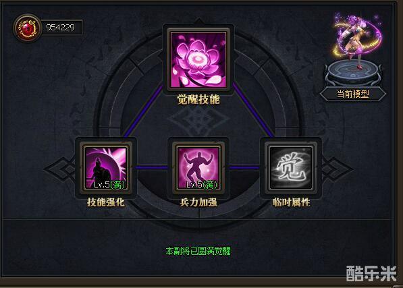Click the 觉醒技能 label
This screenshot has height=288, width=403.
[198, 100]
